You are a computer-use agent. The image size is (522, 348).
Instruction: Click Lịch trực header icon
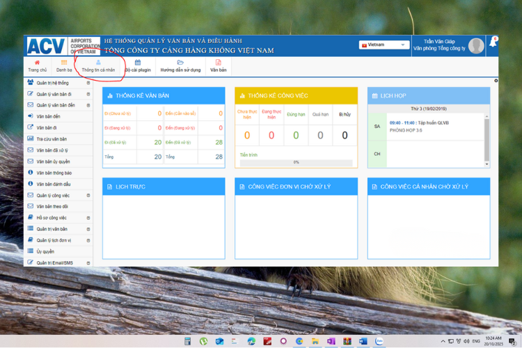(109, 187)
